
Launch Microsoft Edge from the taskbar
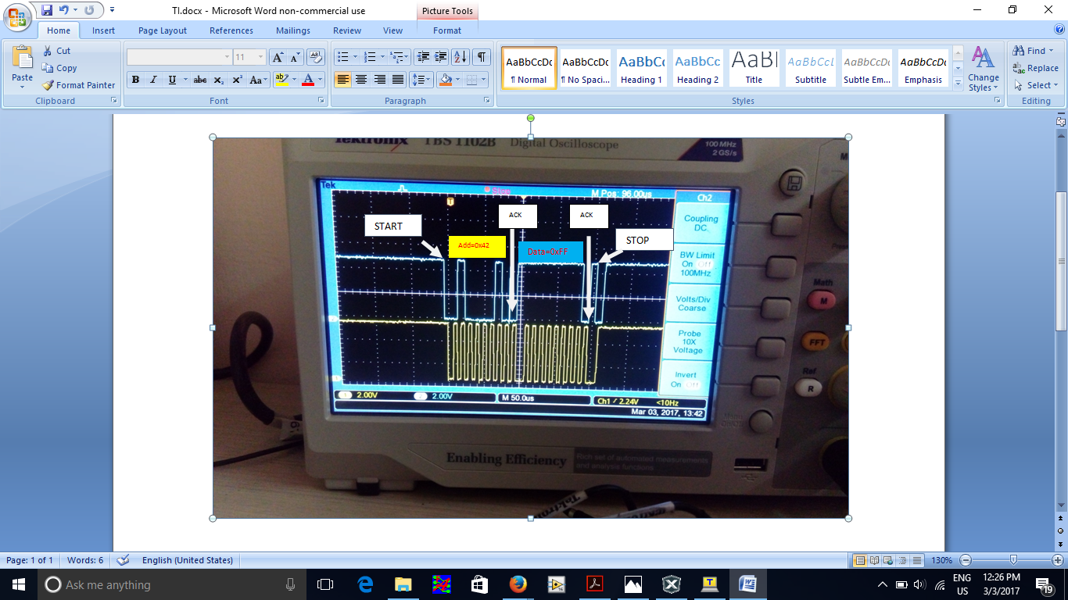(x=364, y=584)
